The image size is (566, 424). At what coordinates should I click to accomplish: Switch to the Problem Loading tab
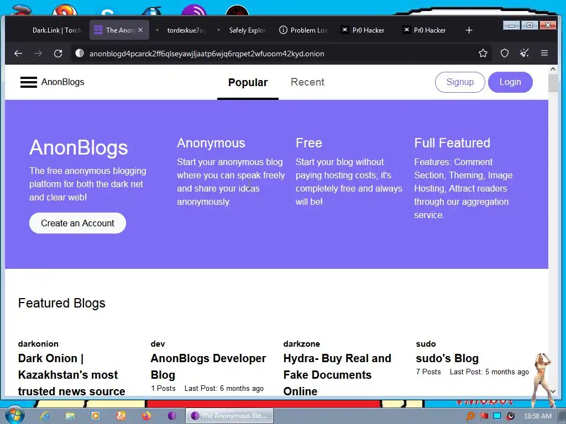(x=304, y=30)
